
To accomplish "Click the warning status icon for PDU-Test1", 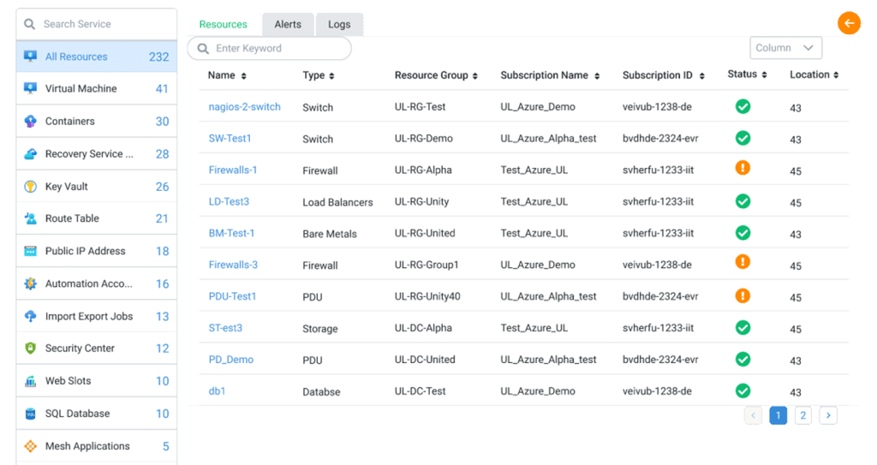I will [743, 295].
